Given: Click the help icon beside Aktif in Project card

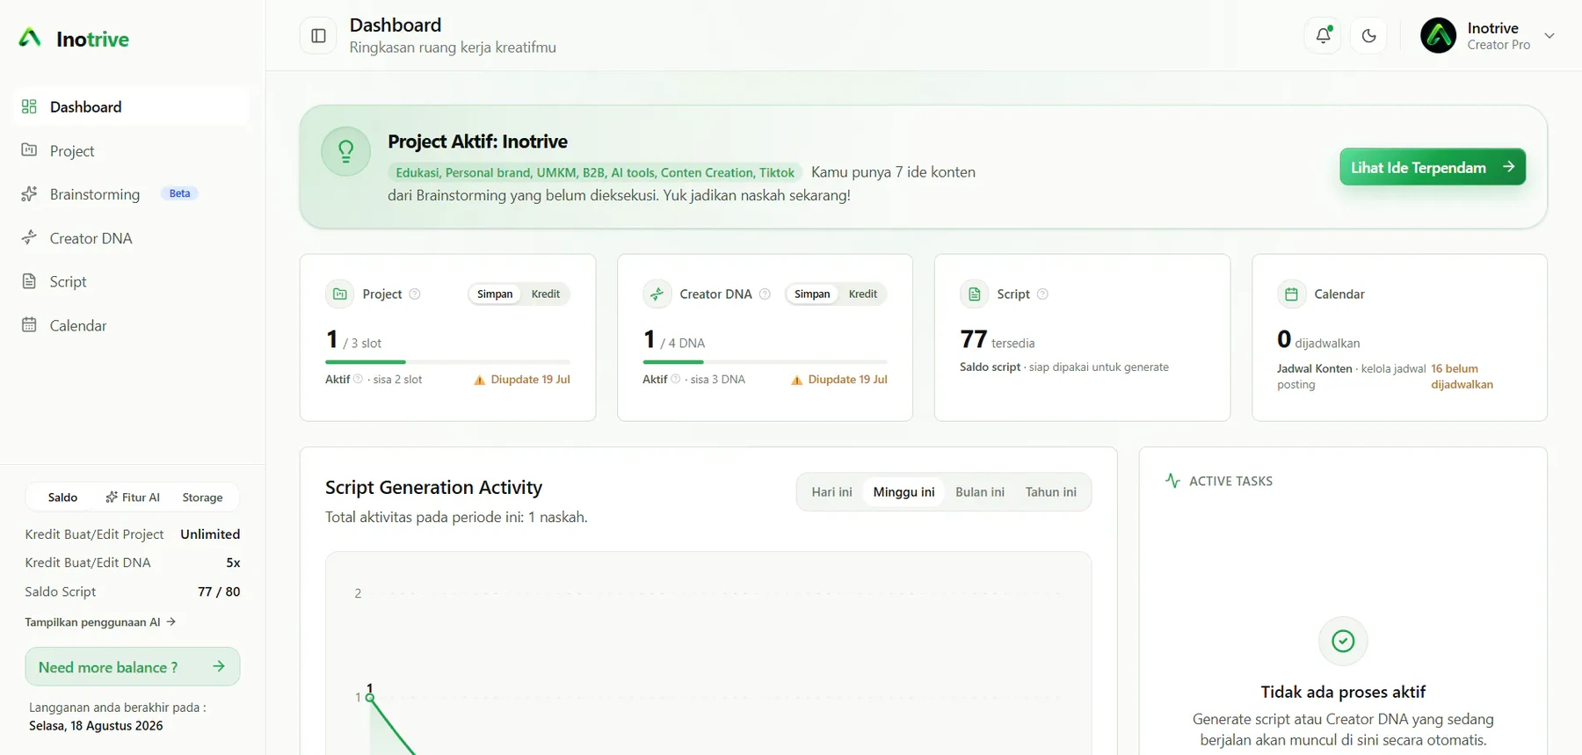Looking at the screenshot, I should 358,379.
